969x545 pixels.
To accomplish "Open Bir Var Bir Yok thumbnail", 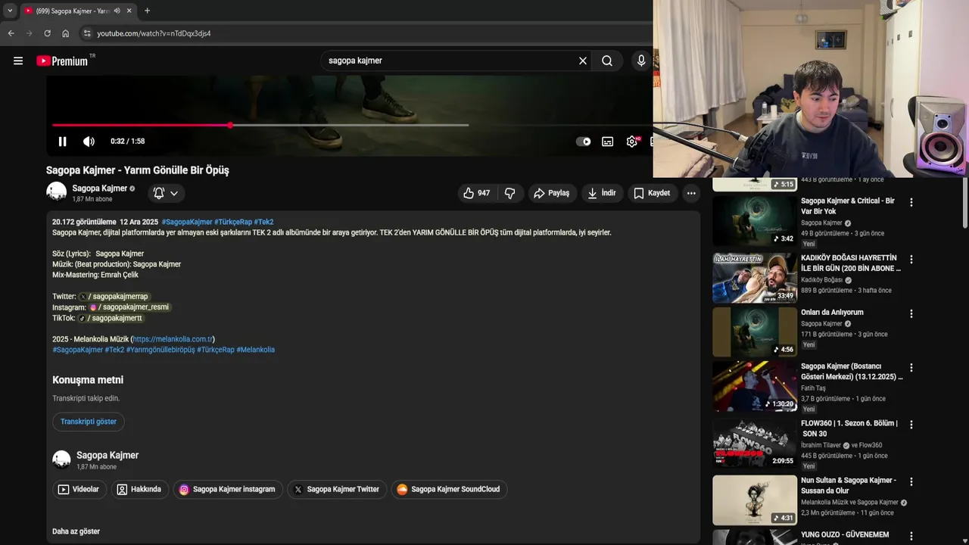I will [x=755, y=220].
